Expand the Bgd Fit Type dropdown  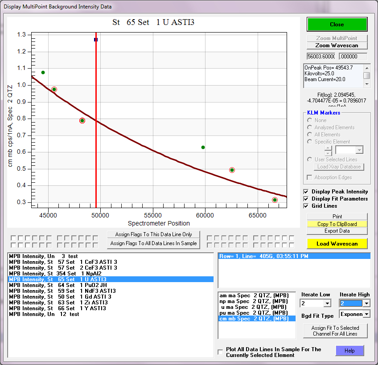pos(366,314)
